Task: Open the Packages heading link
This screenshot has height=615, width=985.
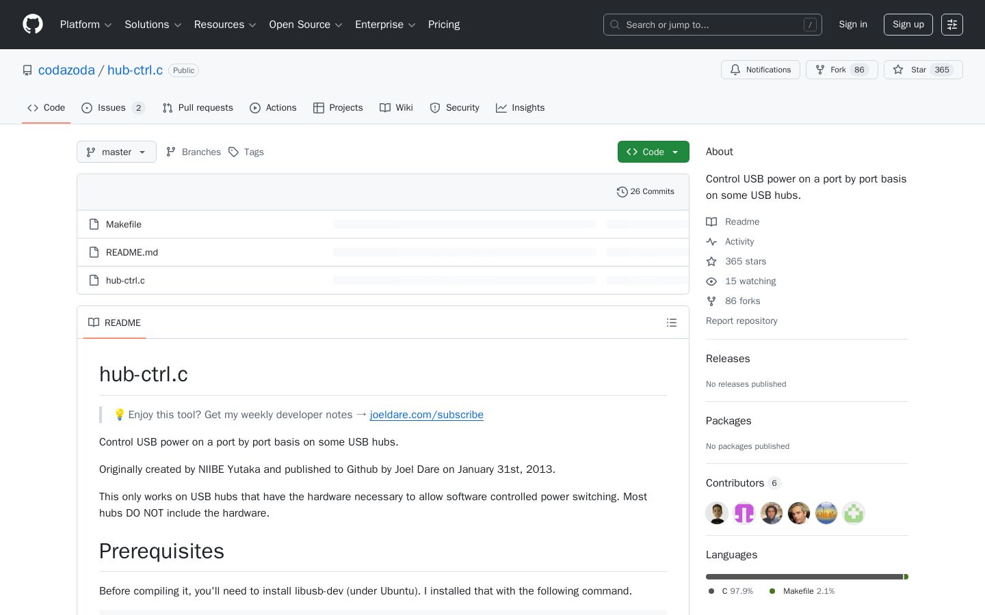Action: [728, 421]
